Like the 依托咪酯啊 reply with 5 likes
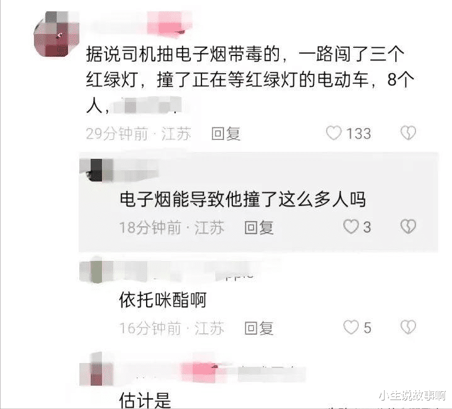Image resolution: width=452 pixels, height=409 pixels. (351, 327)
